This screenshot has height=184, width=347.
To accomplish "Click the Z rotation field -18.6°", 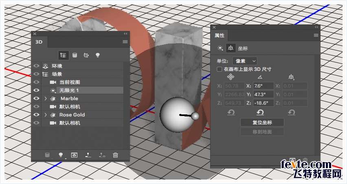I will (264, 103).
